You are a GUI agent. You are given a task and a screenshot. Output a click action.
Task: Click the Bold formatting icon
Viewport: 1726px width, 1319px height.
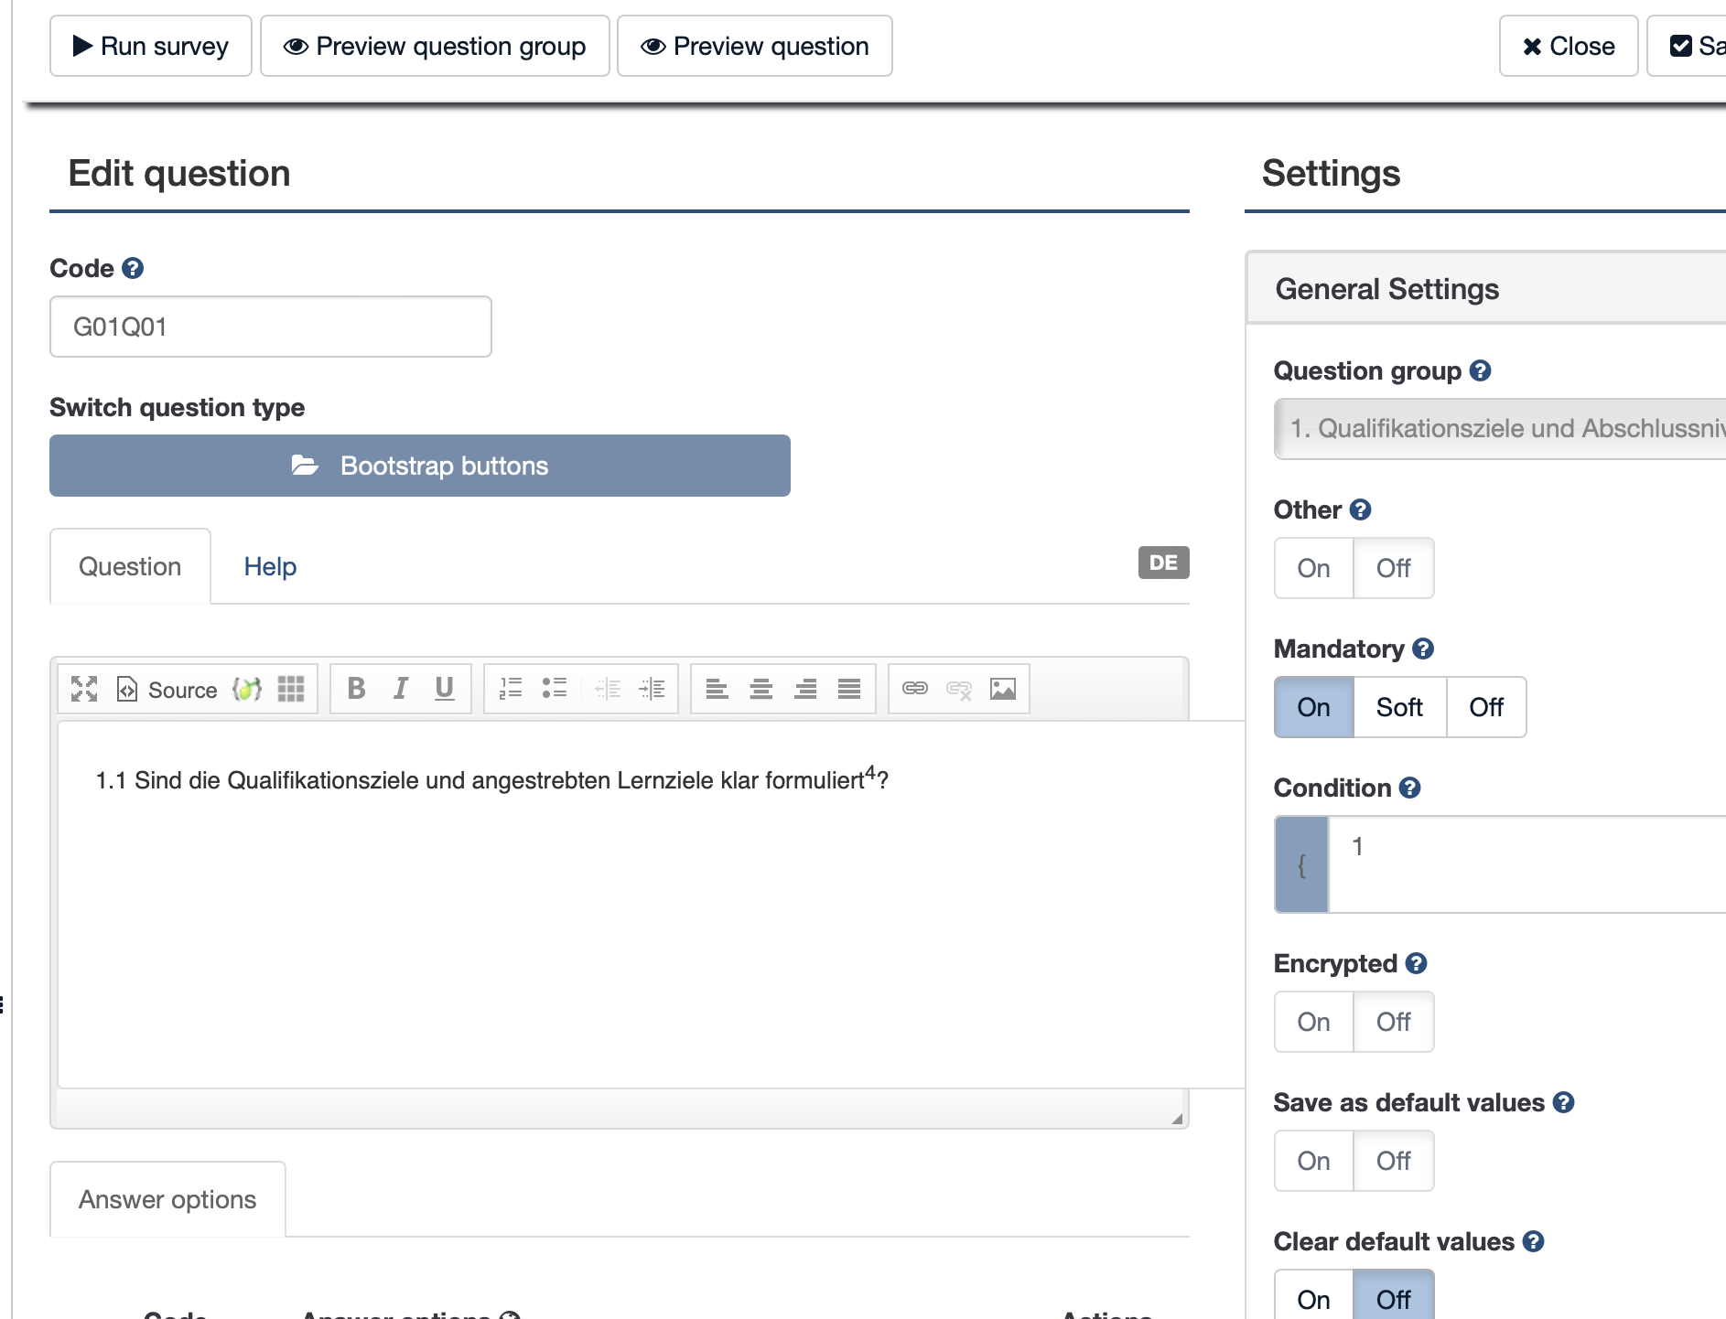(357, 689)
